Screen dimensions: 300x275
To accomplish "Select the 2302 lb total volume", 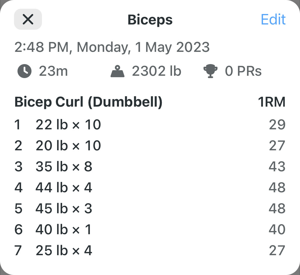I will pos(157,71).
